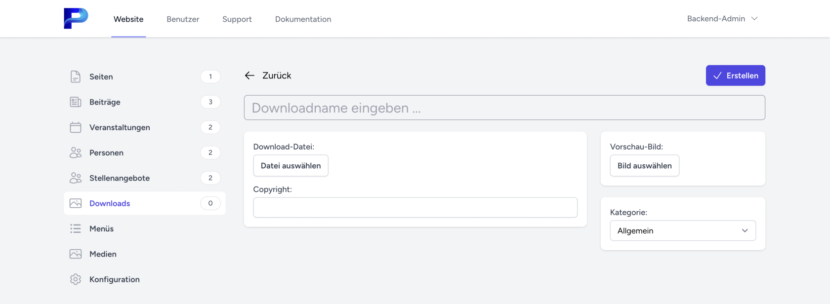Image resolution: width=830 pixels, height=304 pixels.
Task: Click the Veranstaltungen calendar icon
Action: click(x=76, y=127)
